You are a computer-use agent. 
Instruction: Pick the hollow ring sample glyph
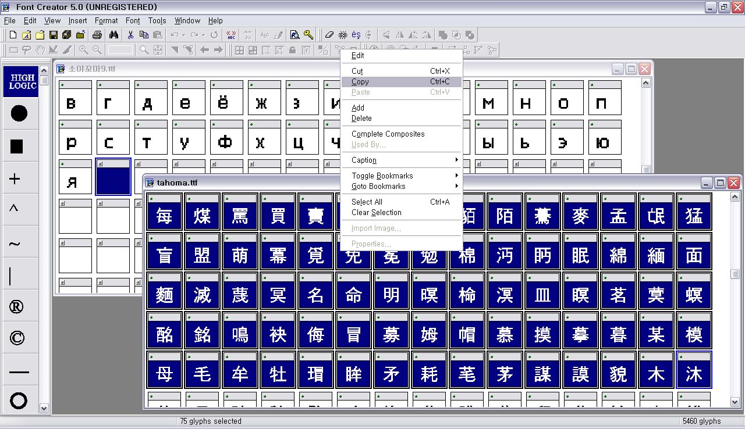click(x=19, y=401)
